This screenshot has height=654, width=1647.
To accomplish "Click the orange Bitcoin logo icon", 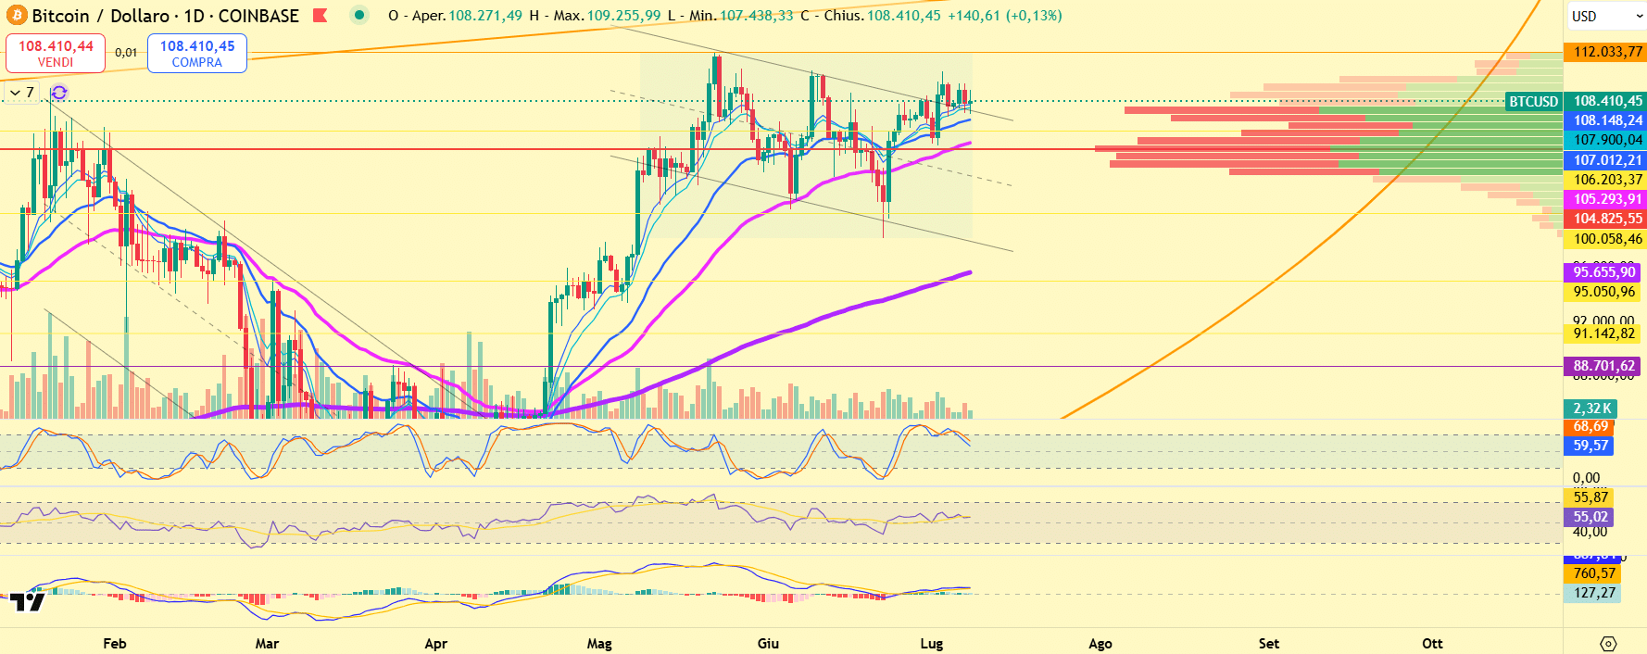I will click(x=16, y=16).
